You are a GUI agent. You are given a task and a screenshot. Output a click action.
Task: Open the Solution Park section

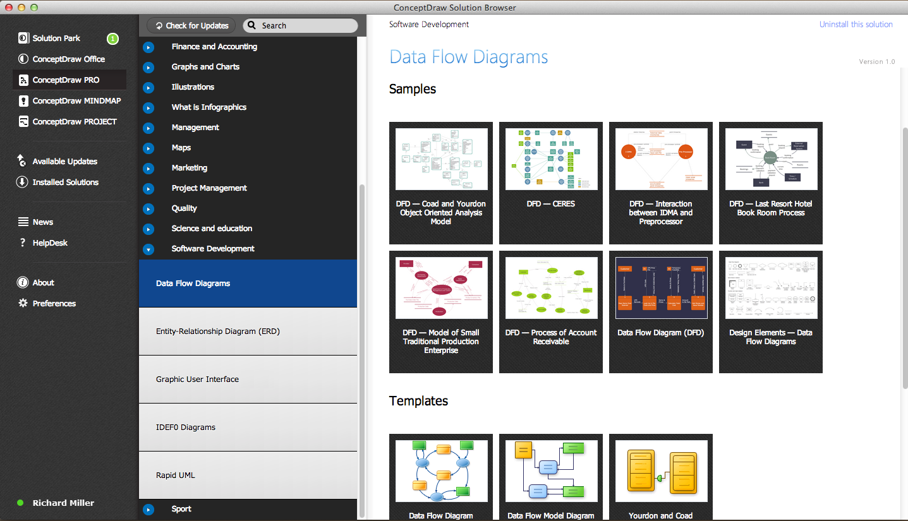click(56, 38)
